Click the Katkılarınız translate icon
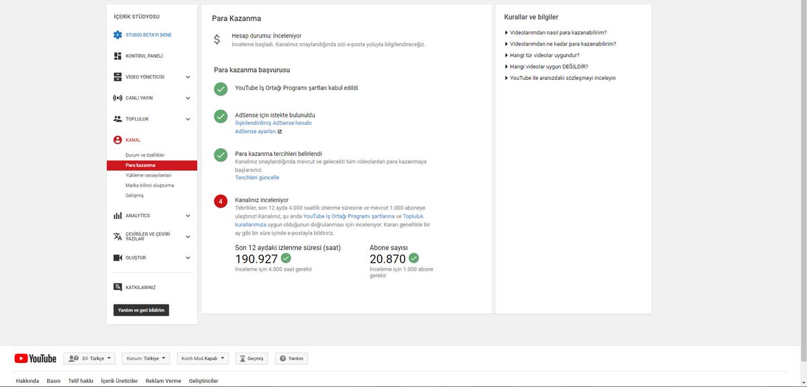The height and width of the screenshot is (387, 807). click(118, 287)
